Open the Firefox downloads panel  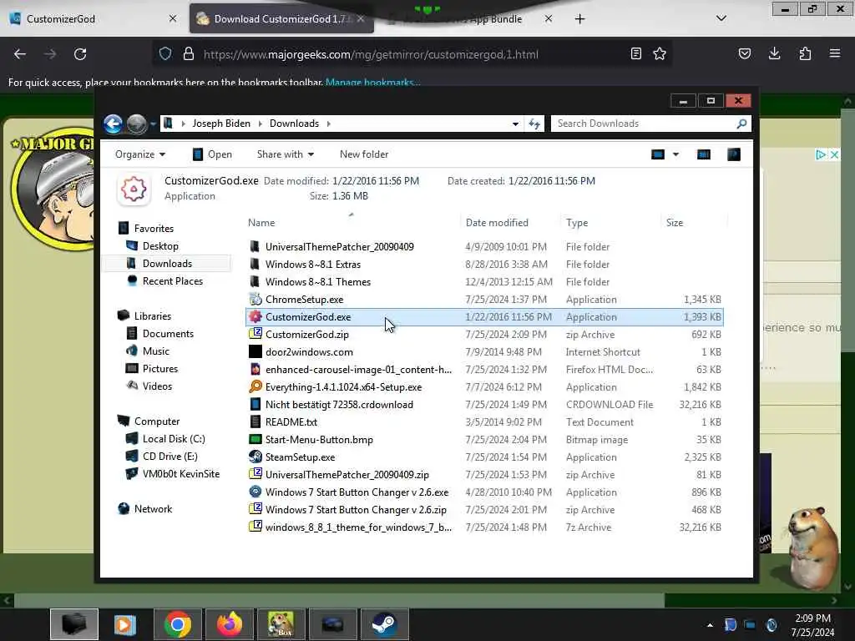click(x=774, y=53)
